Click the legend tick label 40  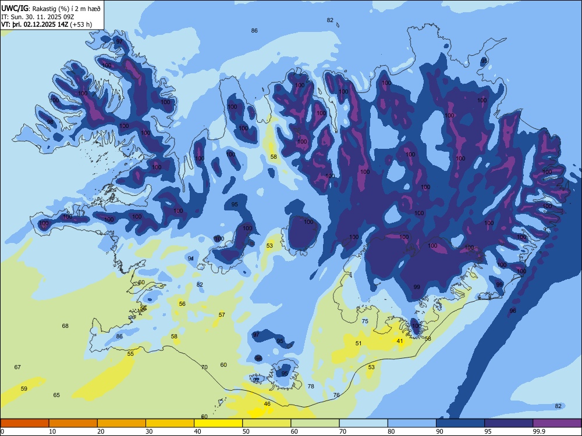197,431
